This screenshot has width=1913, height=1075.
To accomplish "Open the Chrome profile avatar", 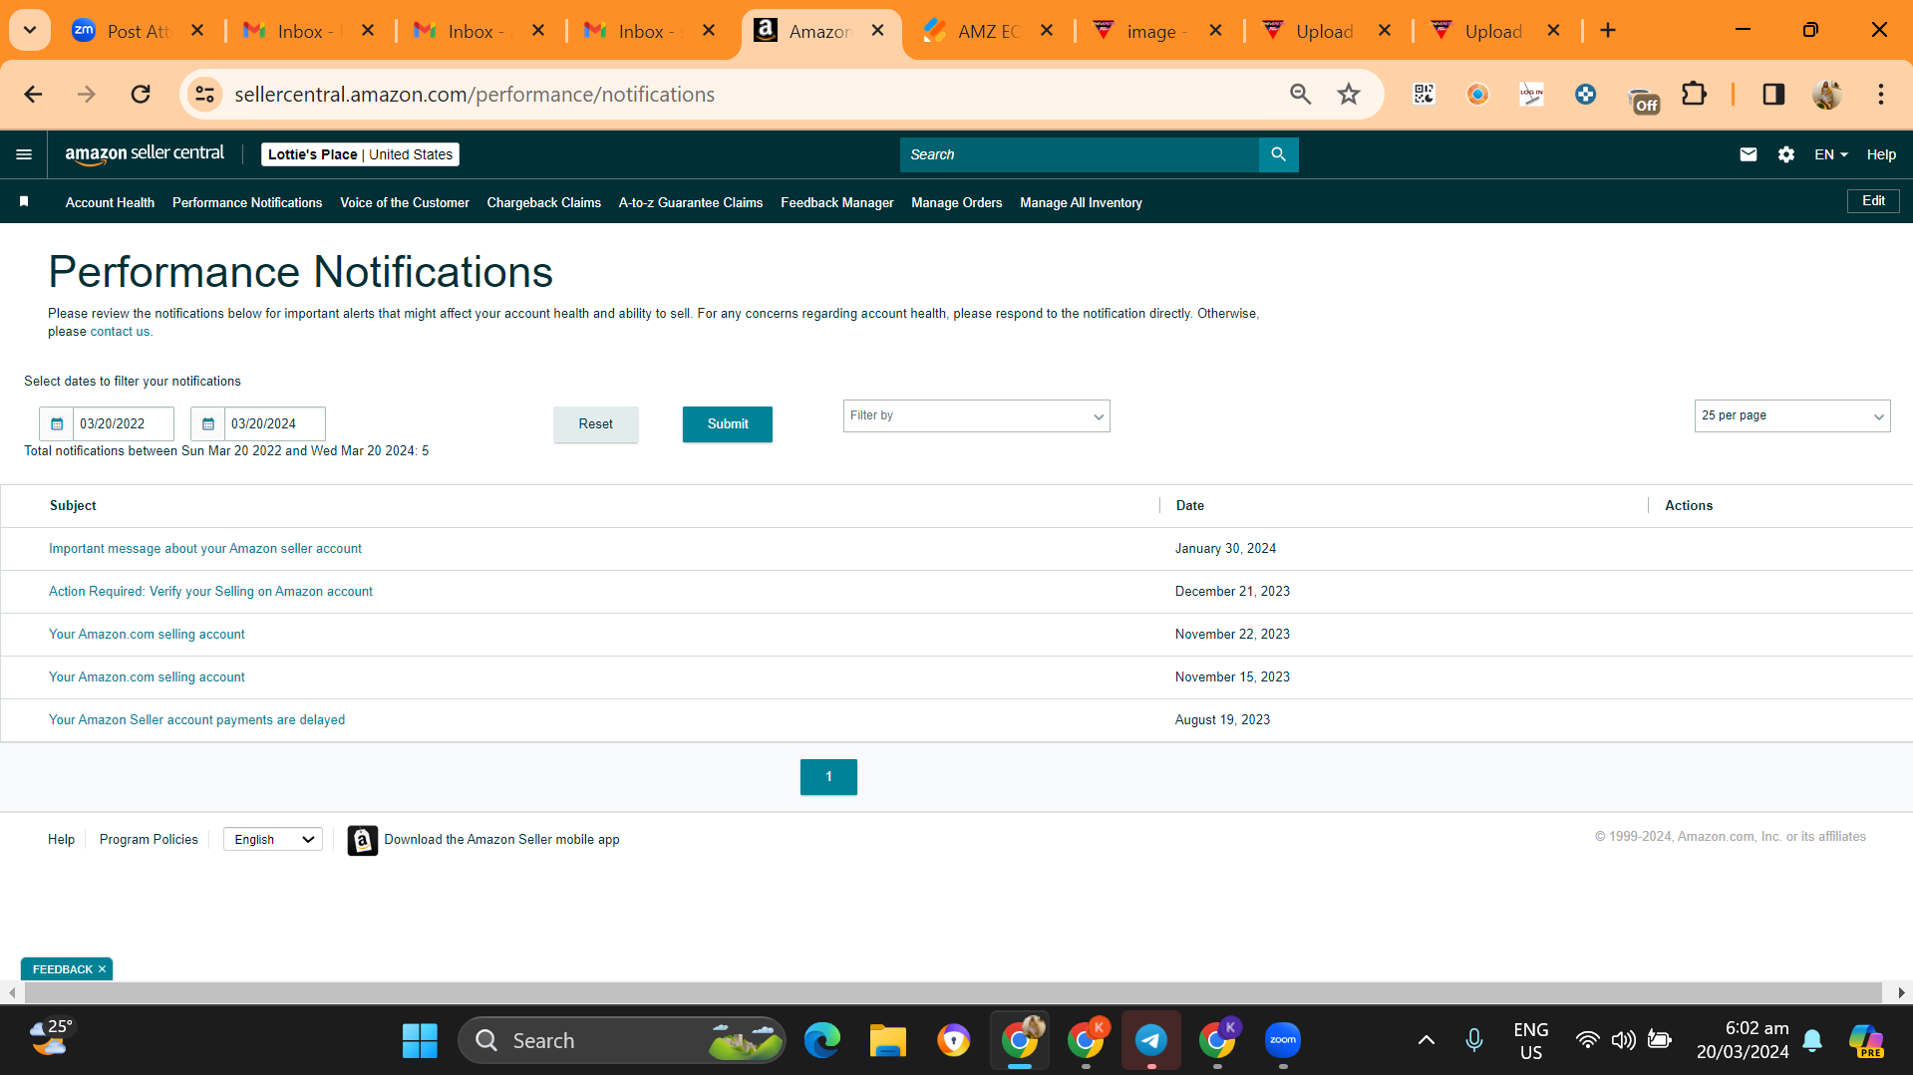I will point(1827,94).
